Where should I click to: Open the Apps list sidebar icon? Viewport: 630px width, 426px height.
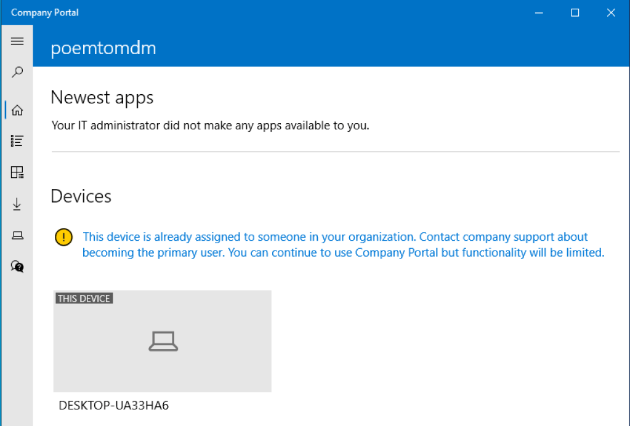pos(17,141)
